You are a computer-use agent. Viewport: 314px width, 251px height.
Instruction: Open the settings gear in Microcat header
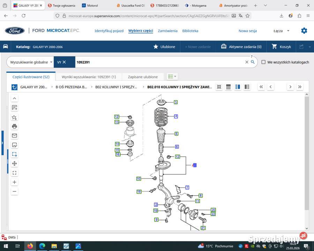point(304,31)
